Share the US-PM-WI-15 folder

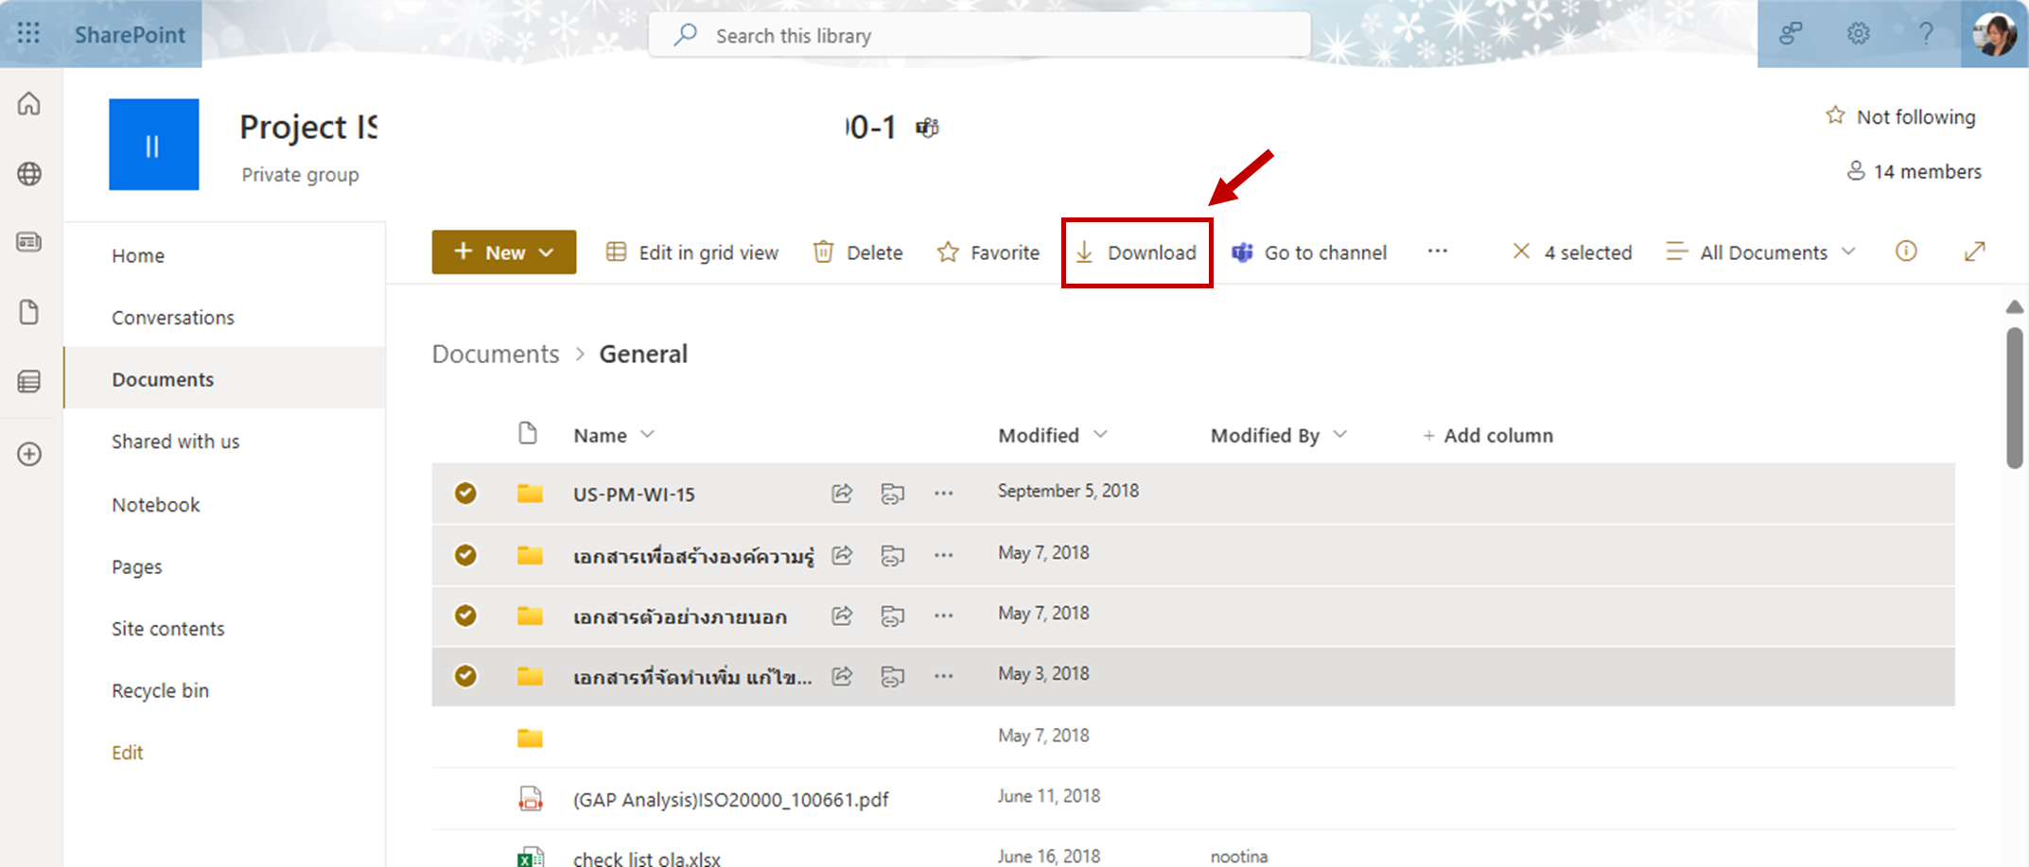click(841, 494)
